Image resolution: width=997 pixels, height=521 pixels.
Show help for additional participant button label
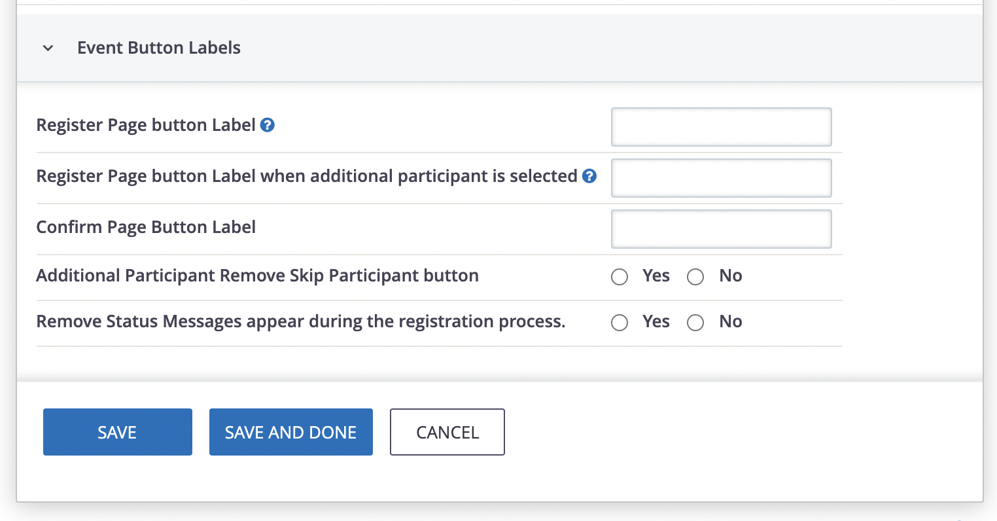[589, 176]
